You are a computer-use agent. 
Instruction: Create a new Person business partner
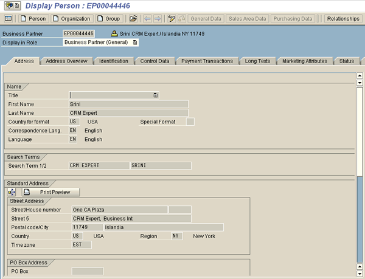click(x=33, y=19)
